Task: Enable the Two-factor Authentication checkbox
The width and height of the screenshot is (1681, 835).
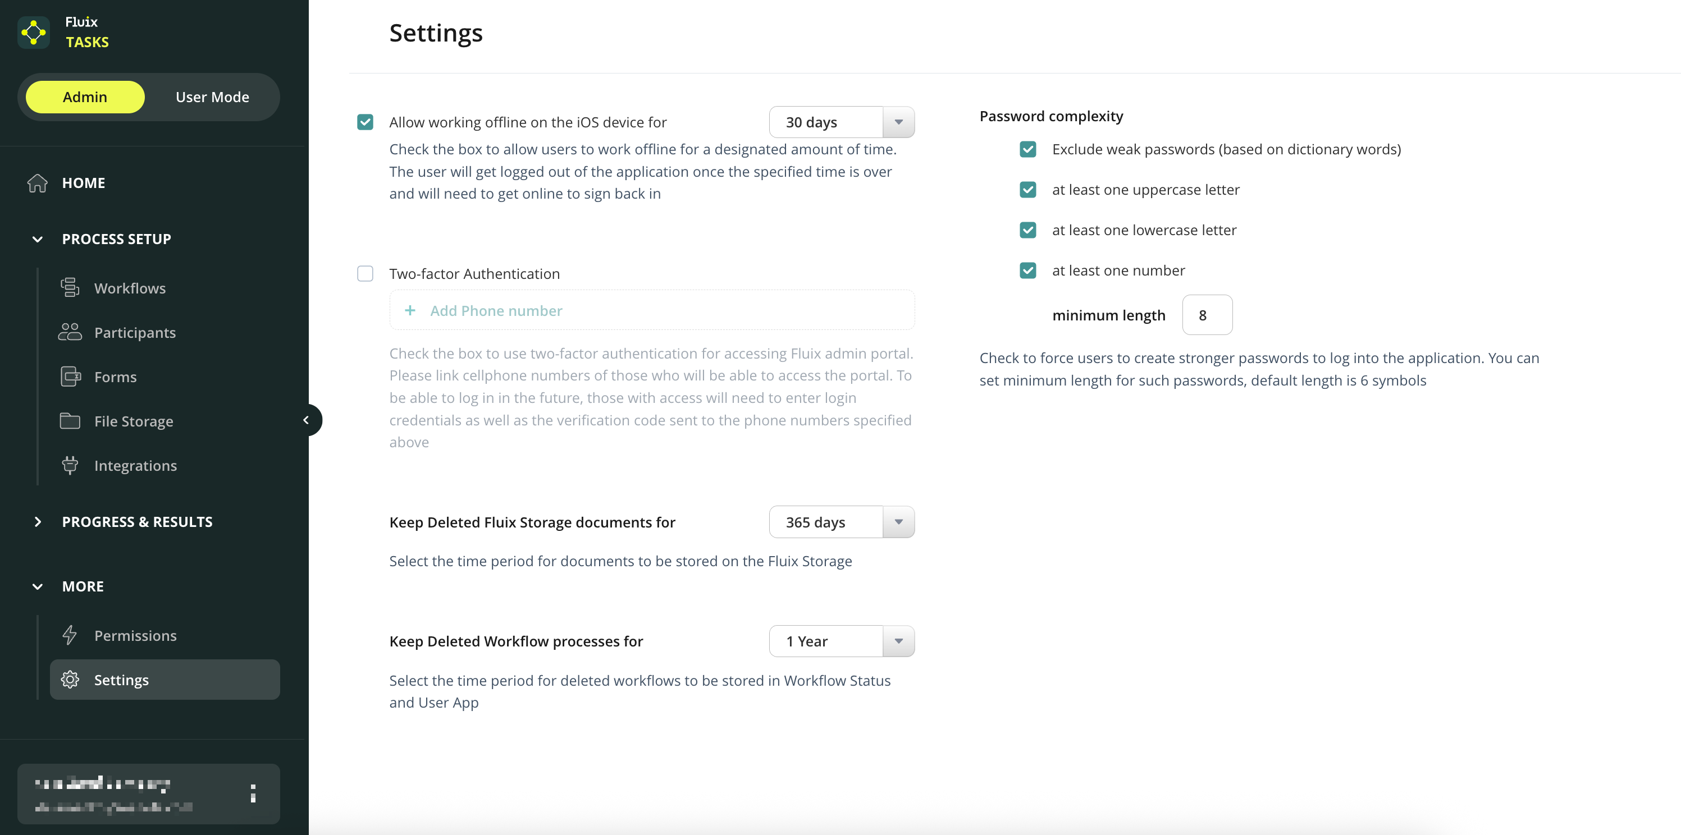Action: [366, 273]
